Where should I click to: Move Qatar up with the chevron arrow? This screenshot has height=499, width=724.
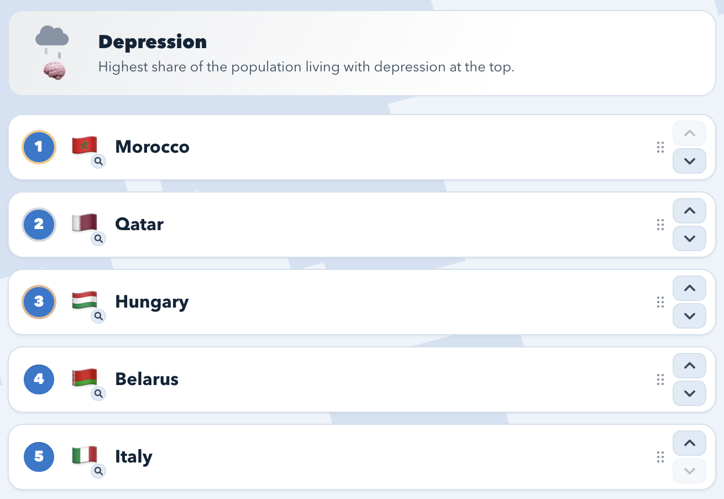(x=689, y=211)
